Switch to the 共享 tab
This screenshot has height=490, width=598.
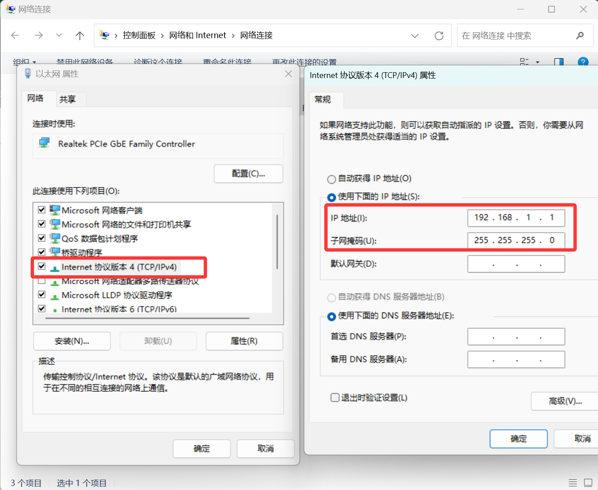(68, 99)
